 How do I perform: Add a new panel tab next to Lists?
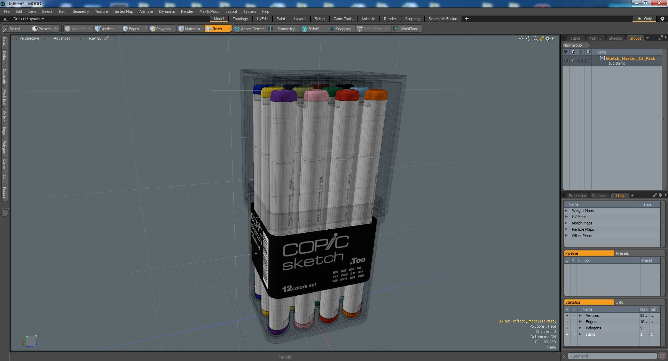click(x=632, y=195)
